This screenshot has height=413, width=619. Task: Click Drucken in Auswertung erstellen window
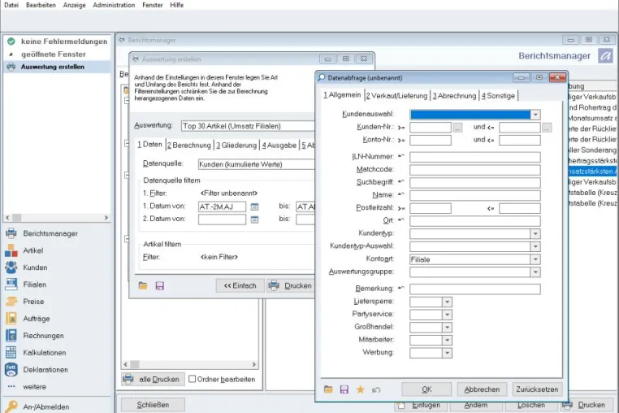(x=291, y=285)
